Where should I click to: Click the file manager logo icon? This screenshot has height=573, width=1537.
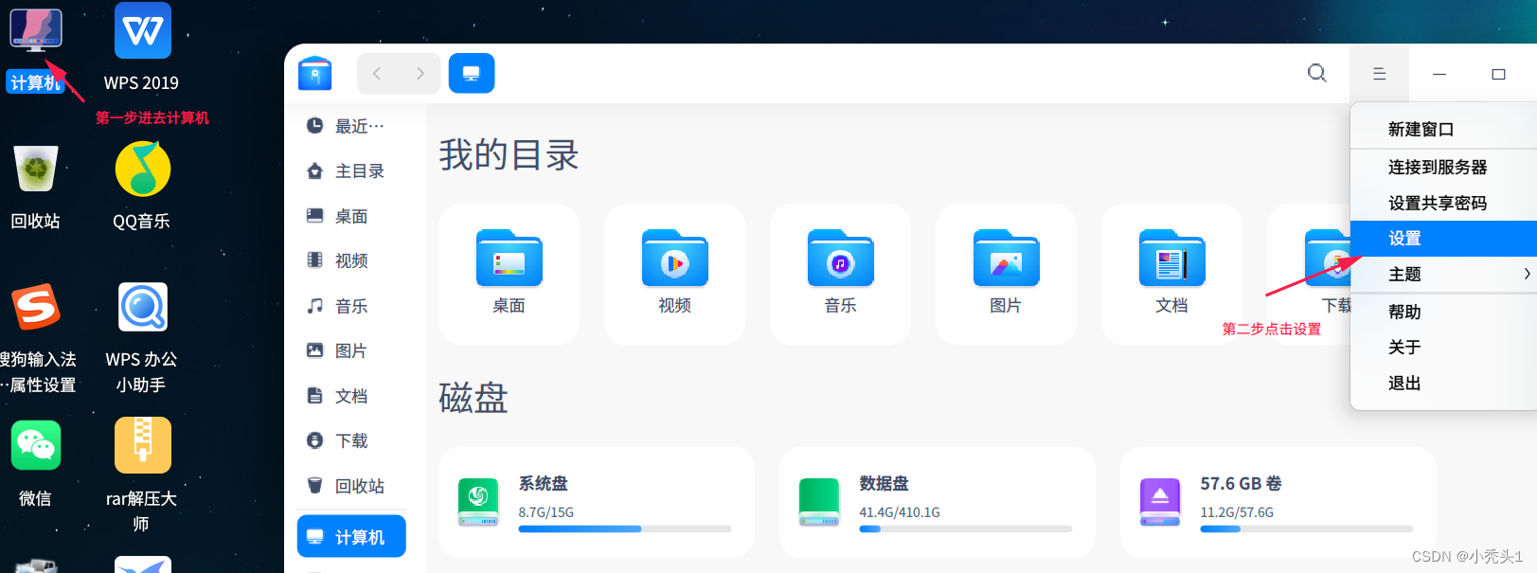[315, 74]
